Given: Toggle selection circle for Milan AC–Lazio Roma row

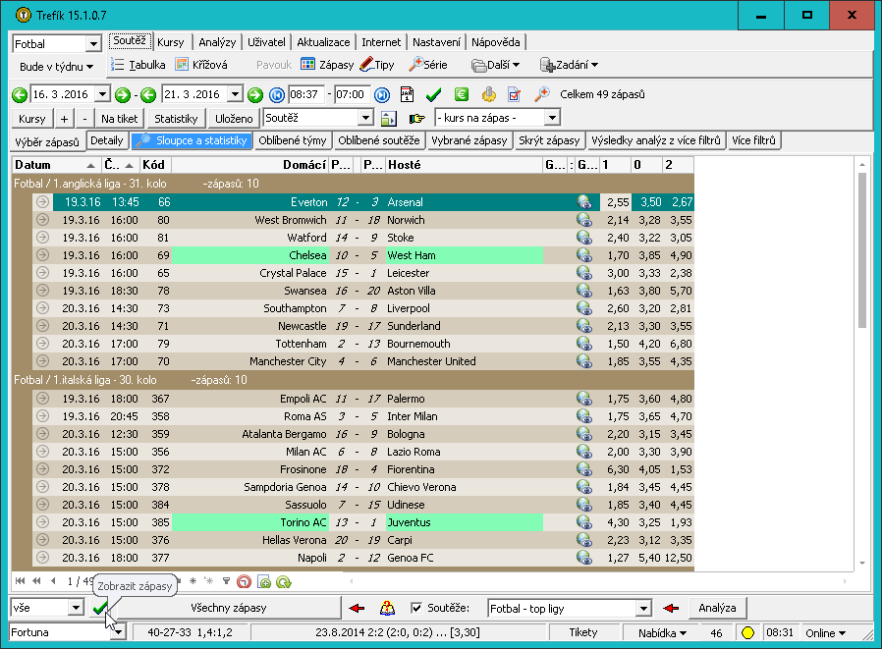Looking at the screenshot, I should click(43, 451).
